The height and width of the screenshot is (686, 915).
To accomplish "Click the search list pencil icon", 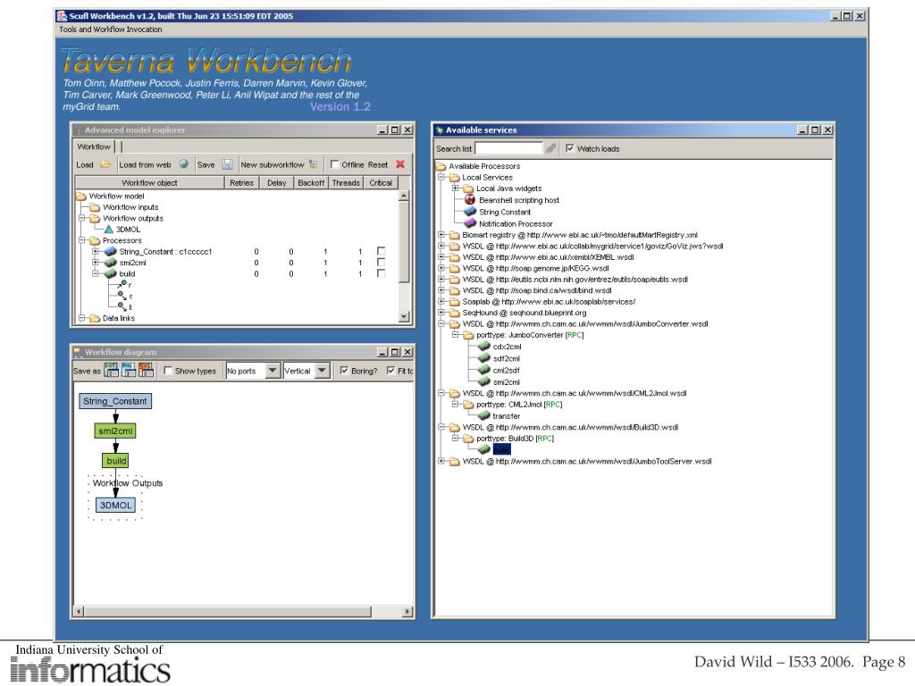I will pos(550,149).
